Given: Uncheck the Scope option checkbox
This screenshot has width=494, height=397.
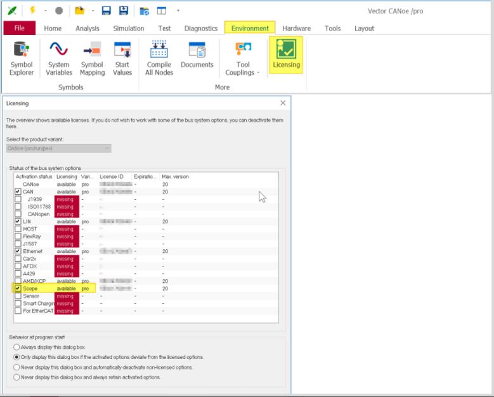Looking at the screenshot, I should [x=18, y=289].
